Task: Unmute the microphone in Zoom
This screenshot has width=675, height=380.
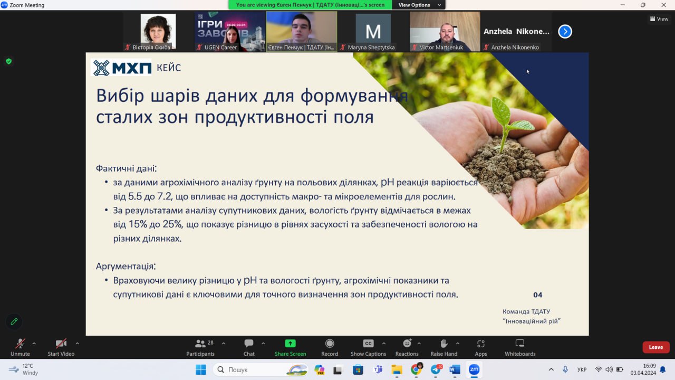Action: (x=20, y=347)
